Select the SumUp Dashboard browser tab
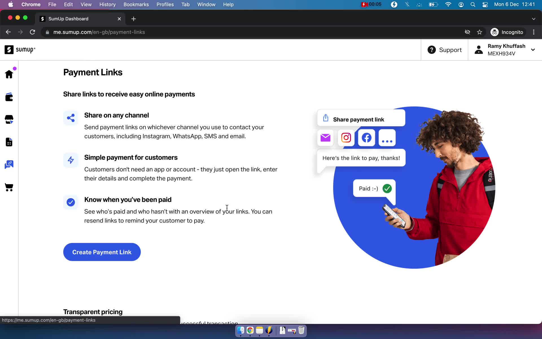Screen dimensions: 542x339 (69, 19)
